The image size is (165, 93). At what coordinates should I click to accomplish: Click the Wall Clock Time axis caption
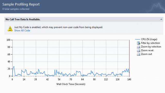(x=71, y=84)
